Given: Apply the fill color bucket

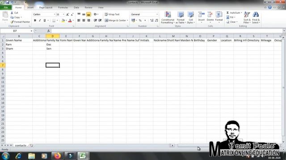Looking at the screenshot, I should point(63,20).
